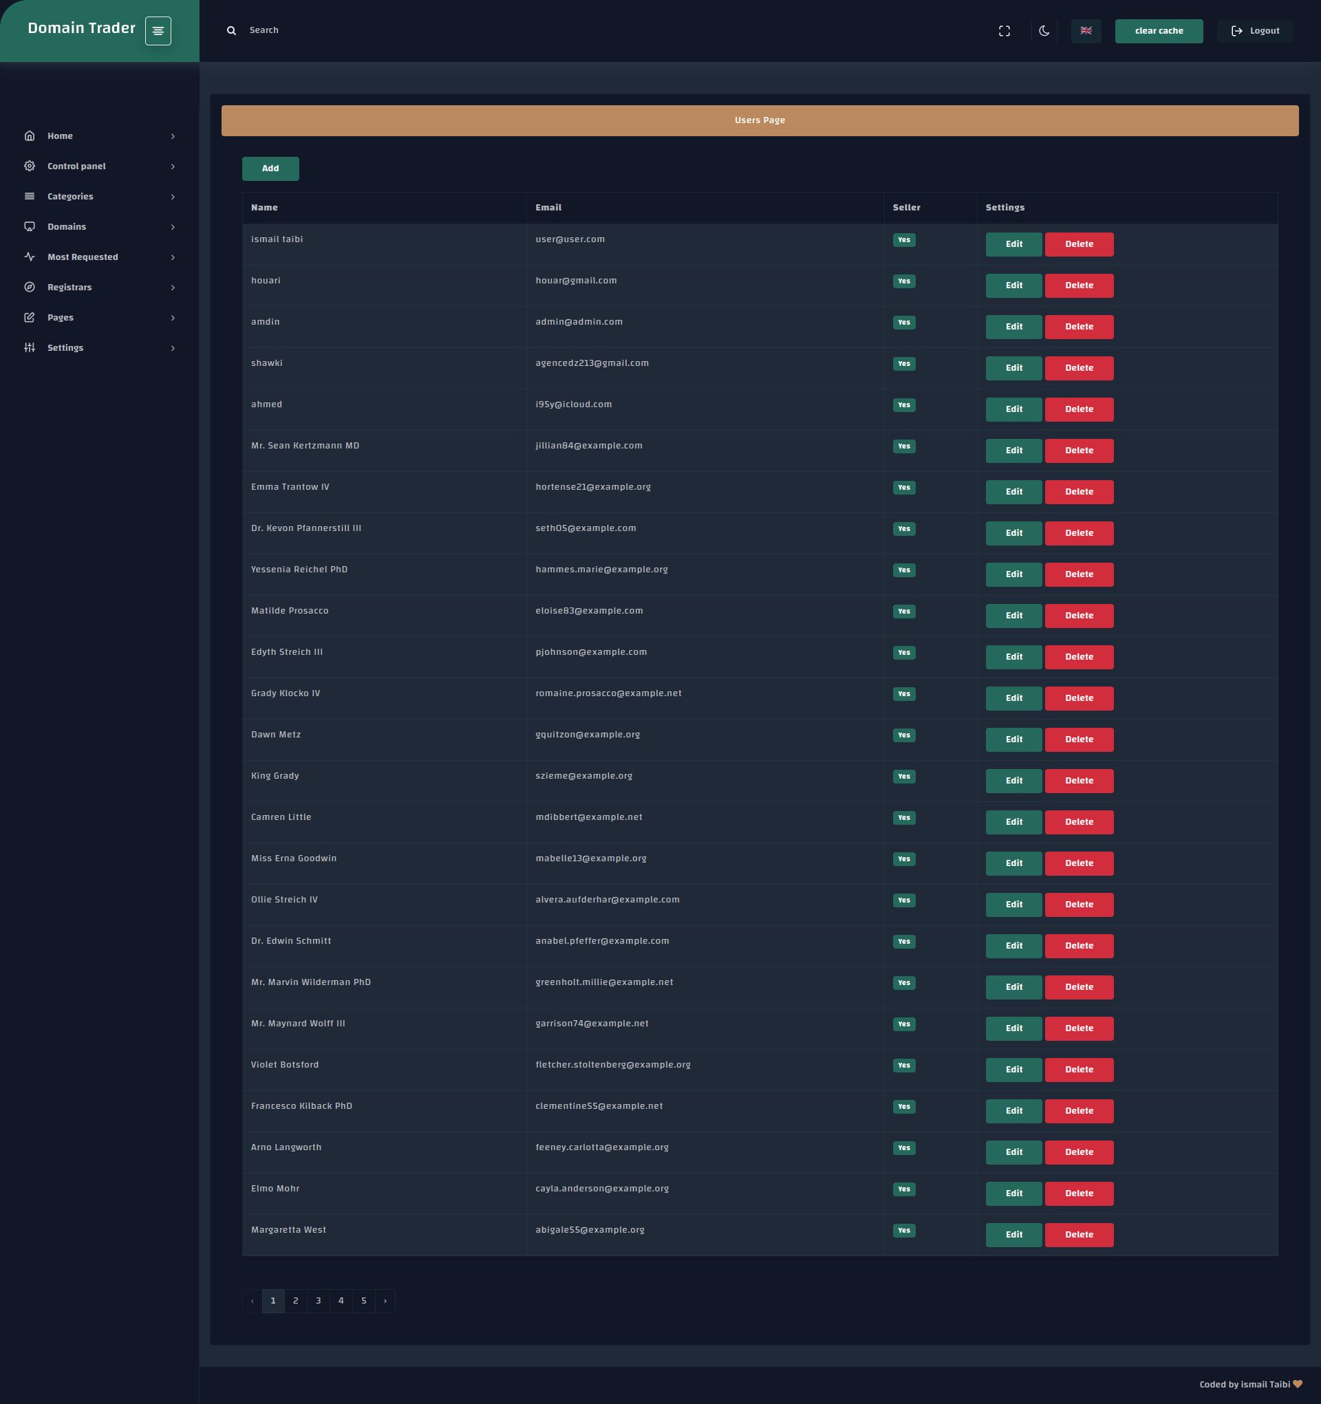Click the Settings sliders icon

pos(30,348)
